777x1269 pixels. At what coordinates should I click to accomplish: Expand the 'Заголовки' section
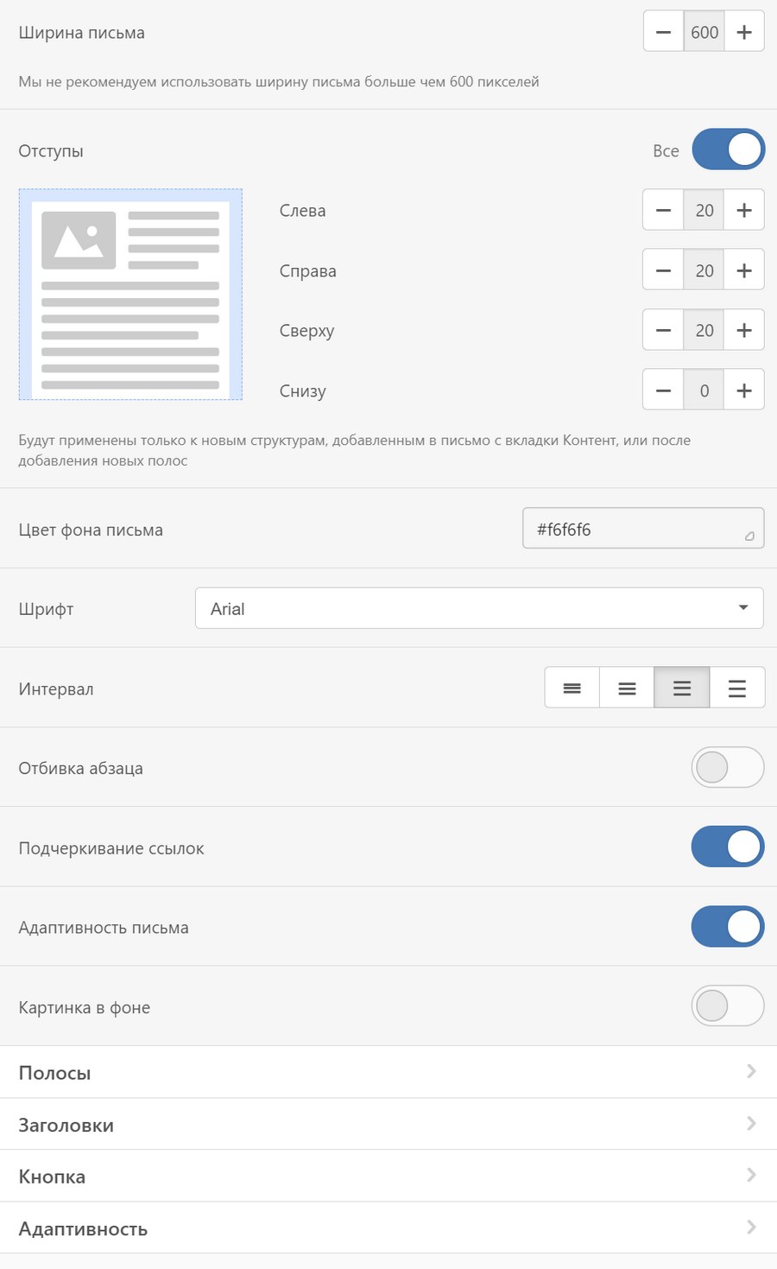[x=388, y=1125]
